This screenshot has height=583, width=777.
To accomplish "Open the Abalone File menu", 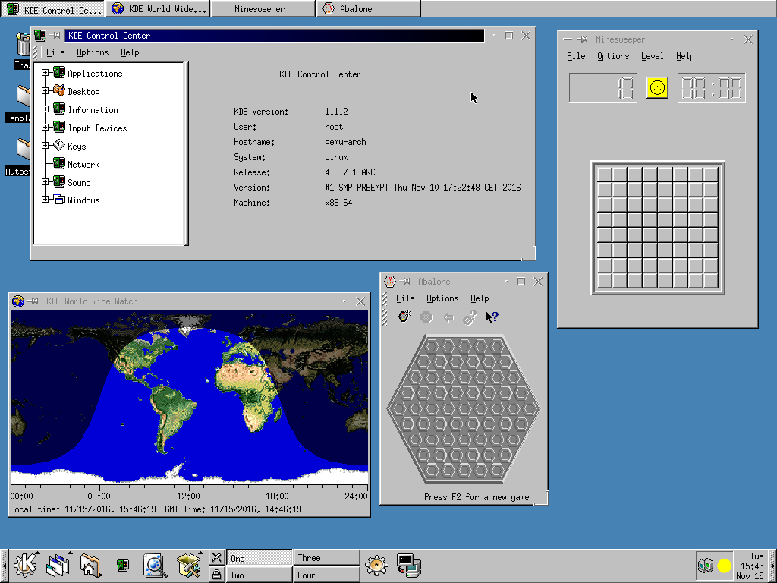I will point(405,298).
